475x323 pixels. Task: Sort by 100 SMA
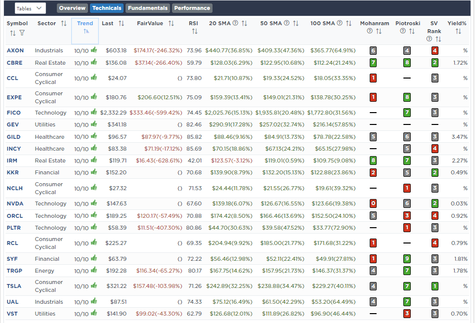pyautogui.click(x=348, y=23)
